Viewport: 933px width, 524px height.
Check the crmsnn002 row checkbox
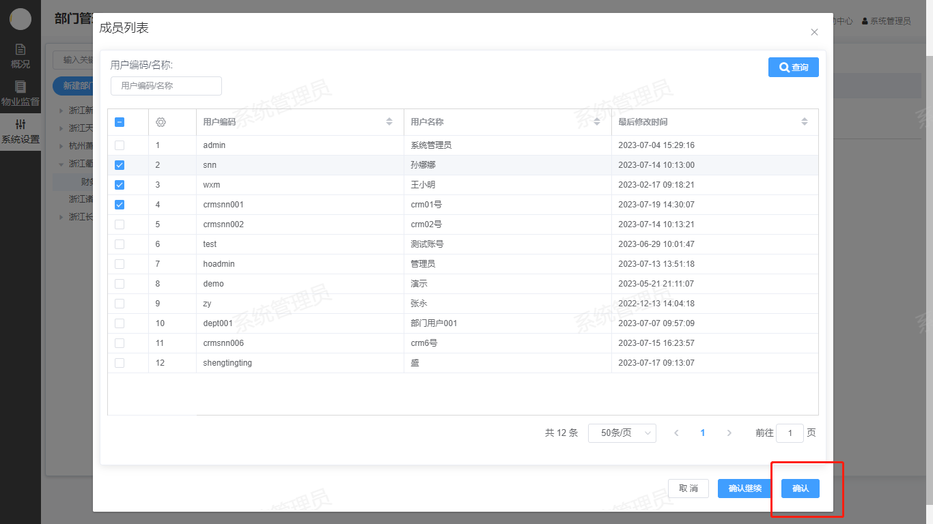[120, 224]
